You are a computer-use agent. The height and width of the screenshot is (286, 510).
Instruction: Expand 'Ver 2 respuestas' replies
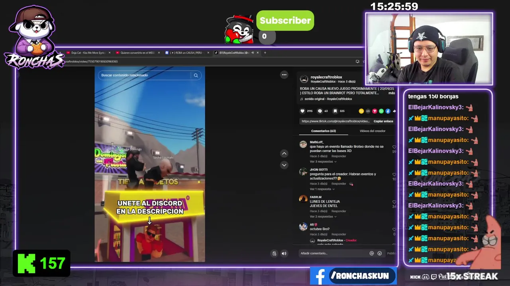(323, 216)
